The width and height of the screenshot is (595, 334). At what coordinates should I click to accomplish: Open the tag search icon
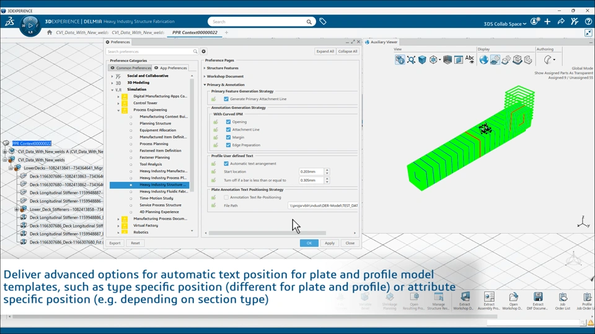tap(323, 22)
